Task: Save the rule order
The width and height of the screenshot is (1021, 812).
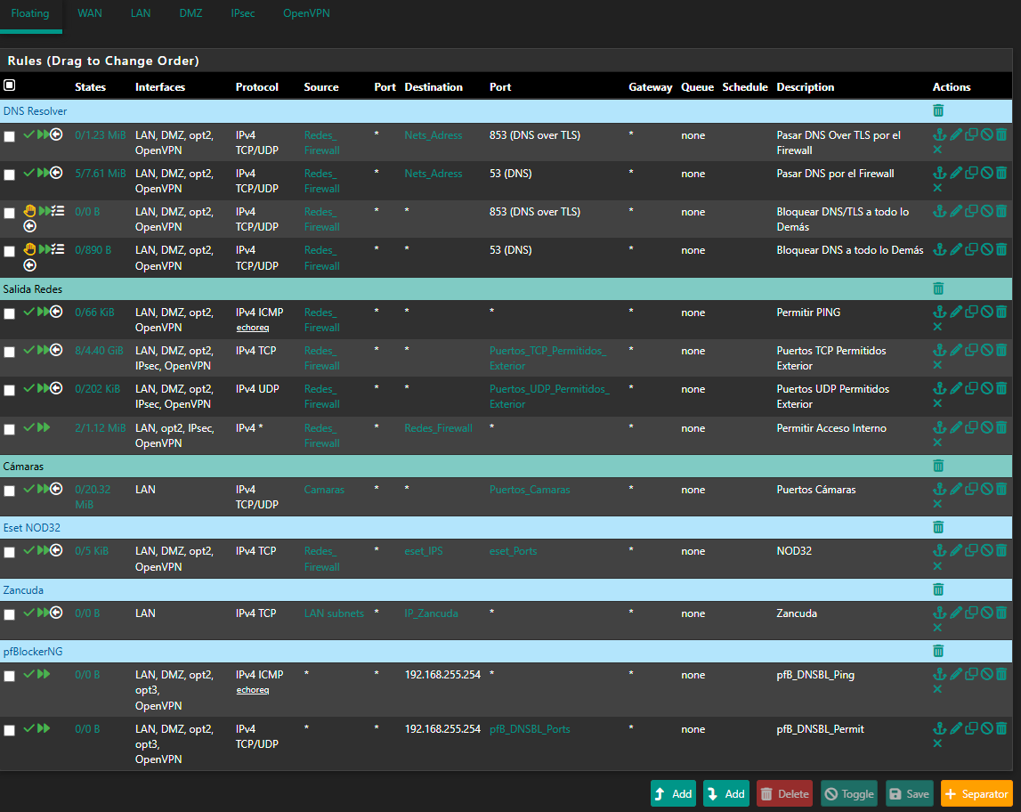Action: [909, 794]
